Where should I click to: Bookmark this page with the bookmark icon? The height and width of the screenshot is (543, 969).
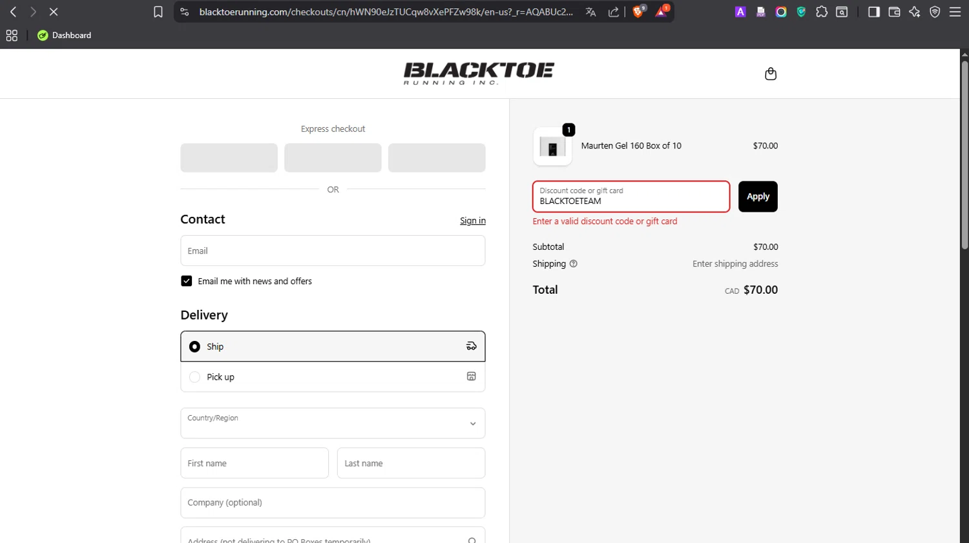coord(158,12)
